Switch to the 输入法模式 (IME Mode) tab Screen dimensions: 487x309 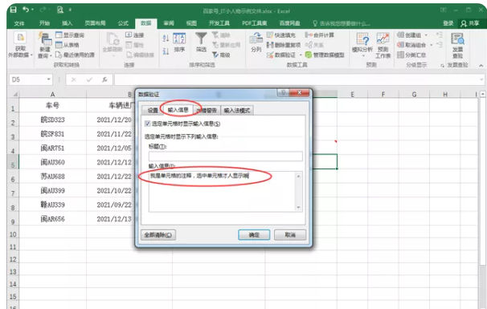pyautogui.click(x=237, y=111)
